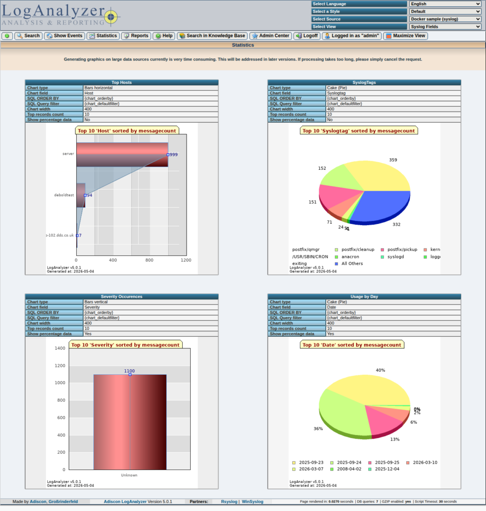Viewport: 486px width, 511px height.
Task: Click the SyslogTags pie chart image
Action: pyautogui.click(x=364, y=199)
